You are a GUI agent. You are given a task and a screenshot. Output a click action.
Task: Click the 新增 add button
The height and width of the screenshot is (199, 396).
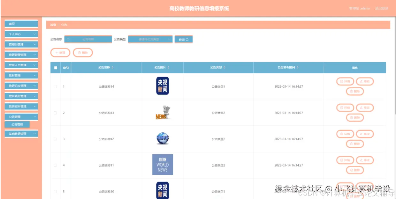[x=60, y=53]
